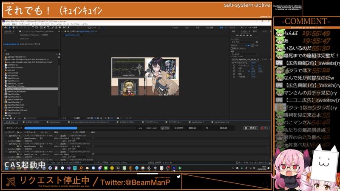Select the Zoom magnifier tool
The image size is (340, 191).
[x=17, y=28]
